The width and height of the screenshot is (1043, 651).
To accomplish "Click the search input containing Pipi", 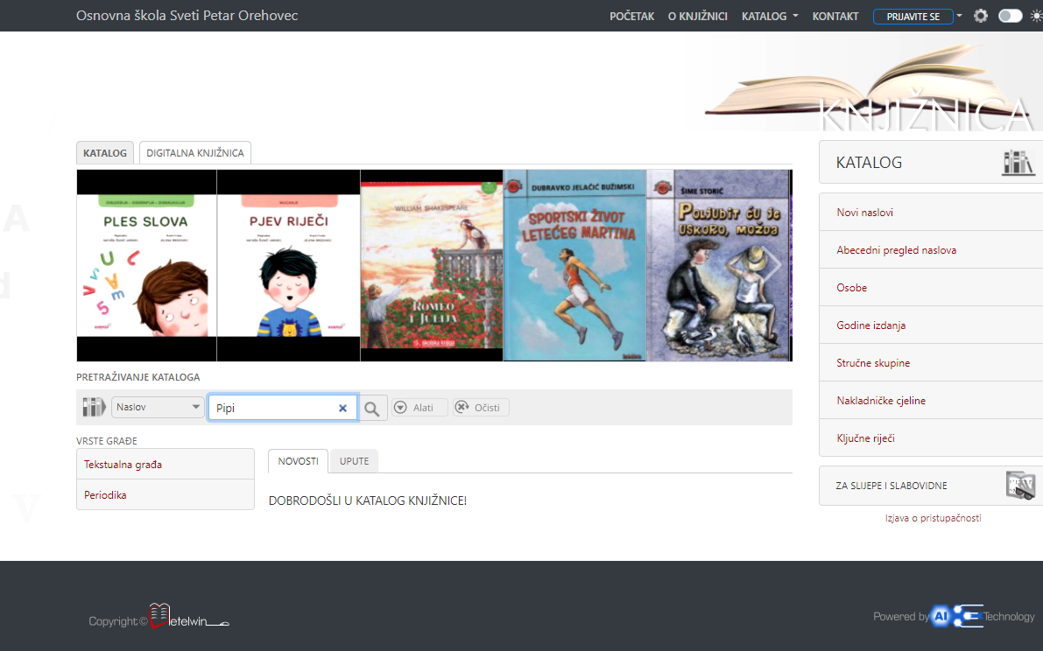I will point(283,408).
